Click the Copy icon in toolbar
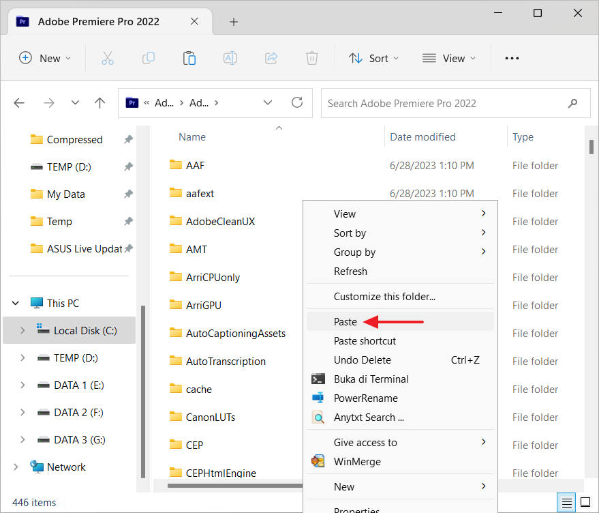599x513 pixels. (x=149, y=59)
